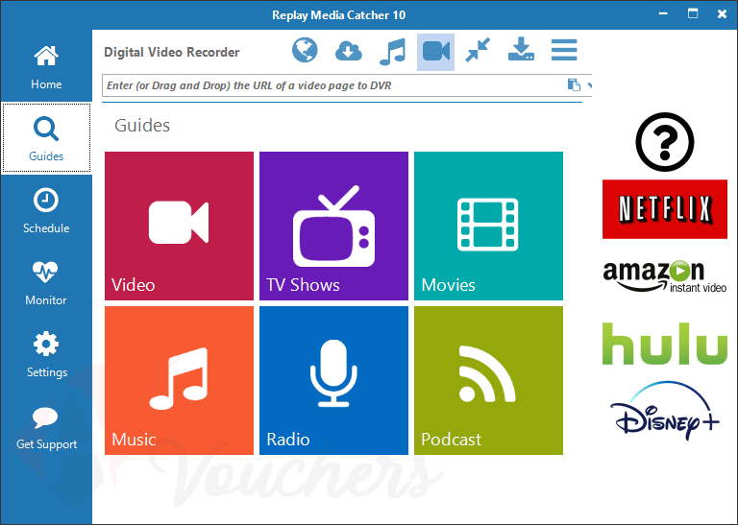Click the cloud download toolbar icon
This screenshot has height=525, width=738.
point(348,51)
